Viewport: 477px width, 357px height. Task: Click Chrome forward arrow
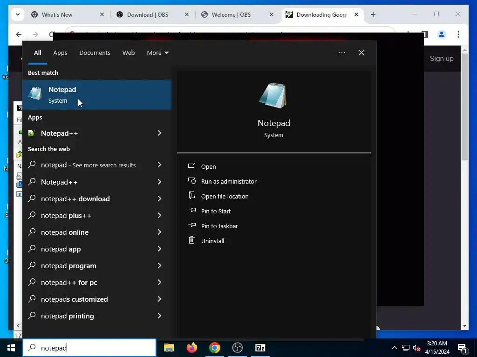coord(35,34)
